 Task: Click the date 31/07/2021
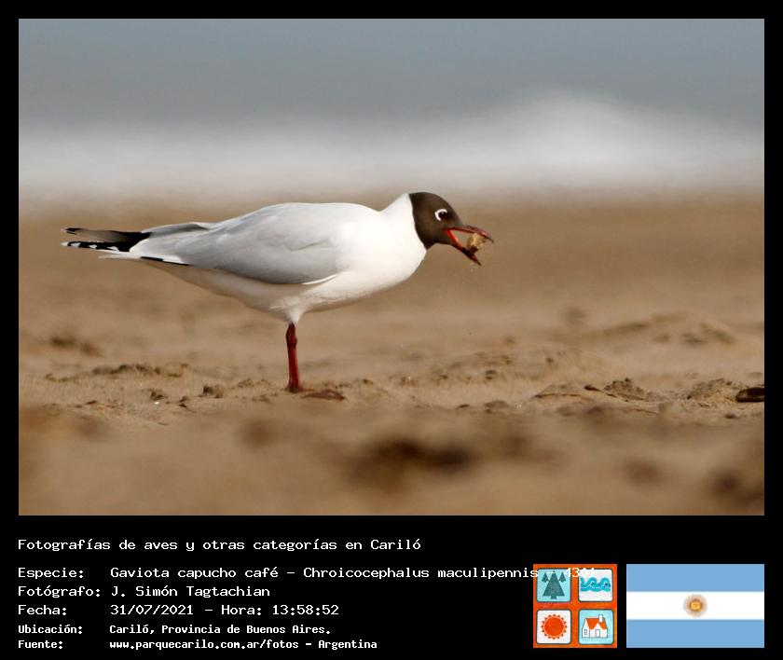click(x=151, y=611)
